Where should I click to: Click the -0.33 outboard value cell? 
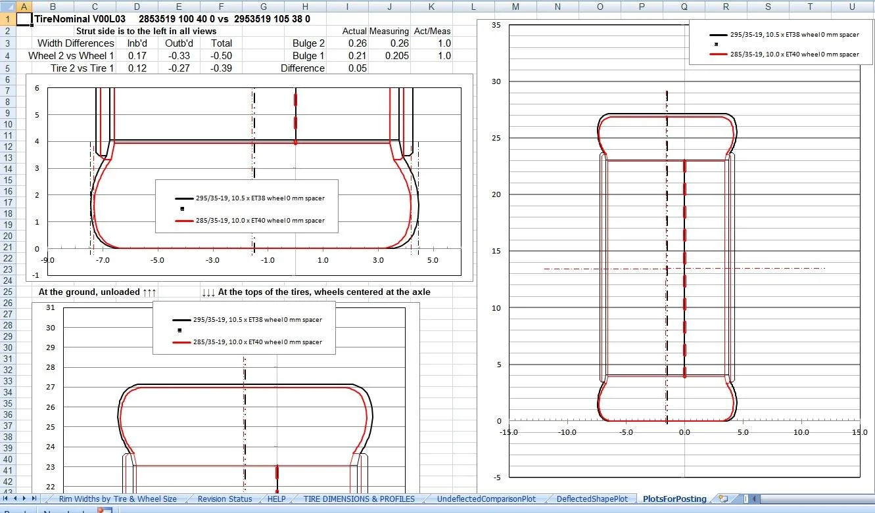[x=179, y=56]
